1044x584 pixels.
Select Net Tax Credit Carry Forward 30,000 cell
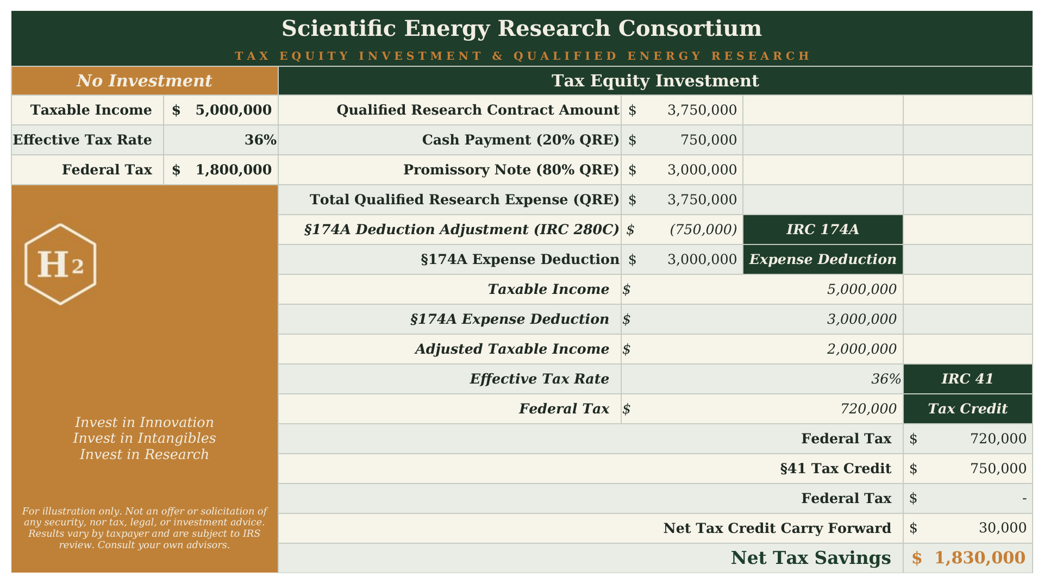(x=967, y=529)
